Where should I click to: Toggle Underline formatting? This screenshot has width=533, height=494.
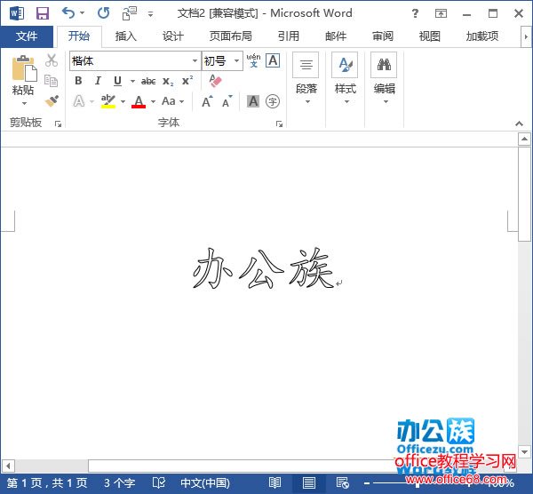coord(117,81)
